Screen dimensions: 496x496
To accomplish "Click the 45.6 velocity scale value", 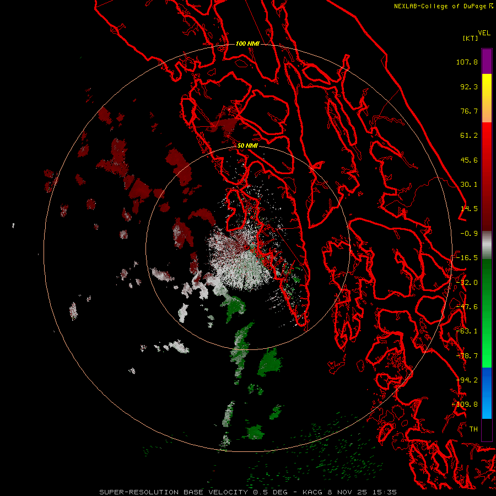I will (469, 160).
